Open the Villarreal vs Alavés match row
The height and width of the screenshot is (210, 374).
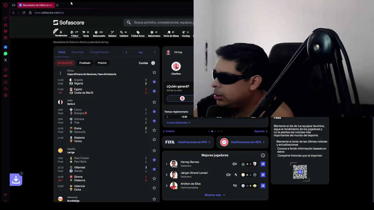click(107, 169)
